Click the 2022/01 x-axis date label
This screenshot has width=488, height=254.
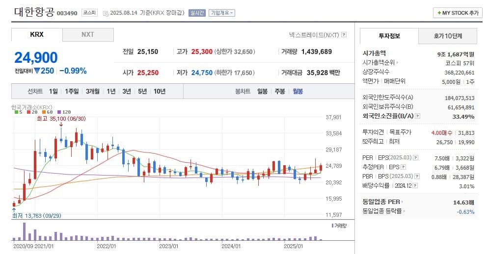106,246
